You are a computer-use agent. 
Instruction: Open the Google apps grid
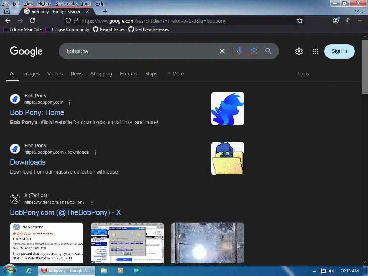coord(316,51)
